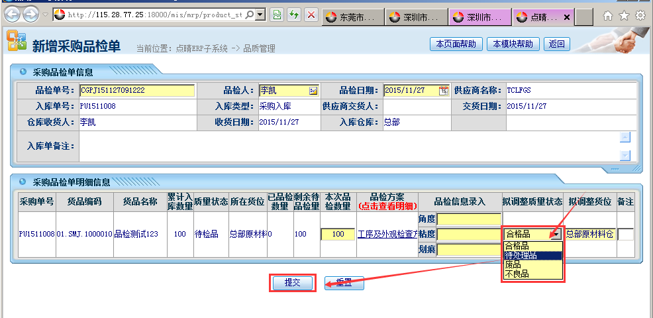Switch to the highlighted third 深圳市 browser tab
This screenshot has height=318, width=653.
[x=479, y=17]
